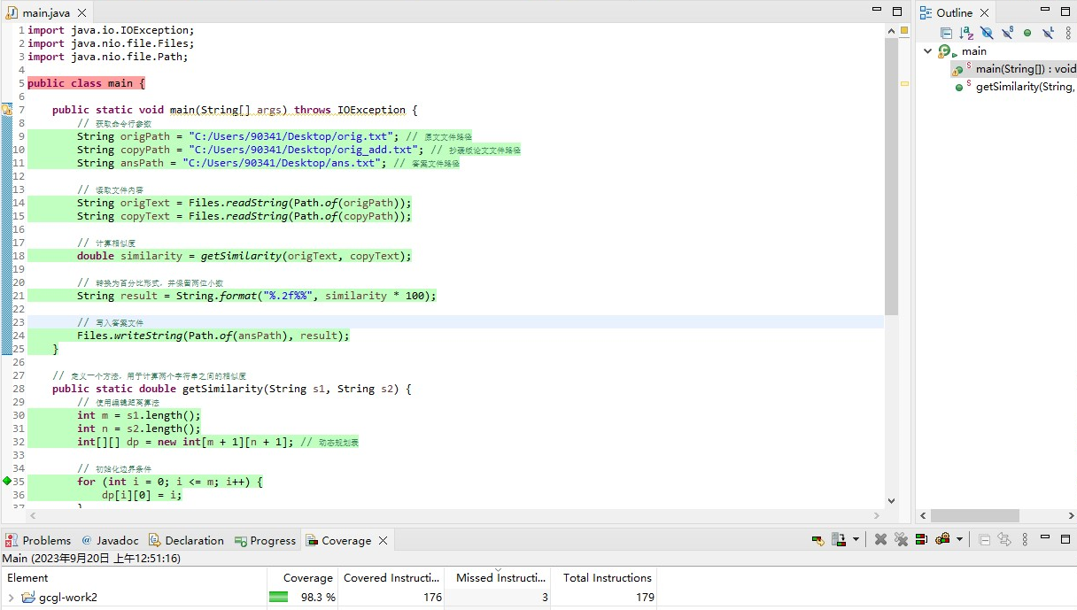The height and width of the screenshot is (610, 1077).
Task: Select main class in Outline tree
Action: pos(973,51)
